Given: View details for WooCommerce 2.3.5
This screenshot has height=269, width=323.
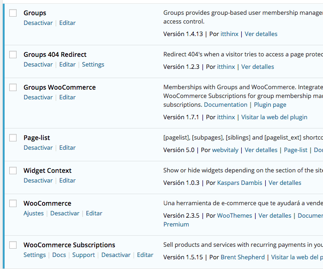Looking at the screenshot, I should 275,215.
